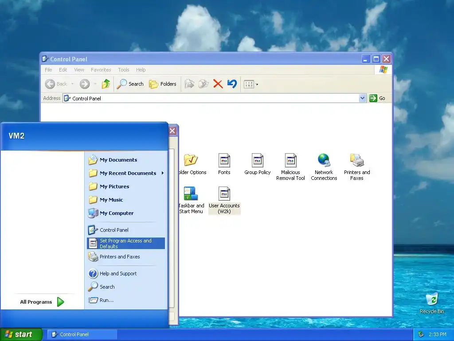
Task: Close the dialog behind the Start menu
Action: pos(172,131)
